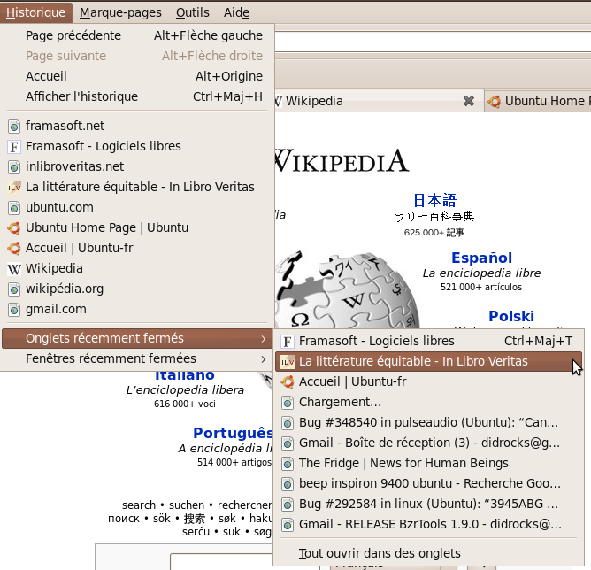Expand Fenêtres récemment fermées submenu
This screenshot has width=591, height=570.
click(x=264, y=358)
